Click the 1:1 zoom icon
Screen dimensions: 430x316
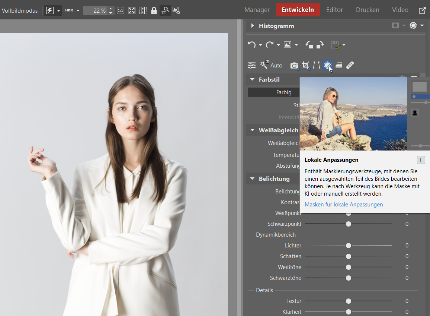click(121, 10)
